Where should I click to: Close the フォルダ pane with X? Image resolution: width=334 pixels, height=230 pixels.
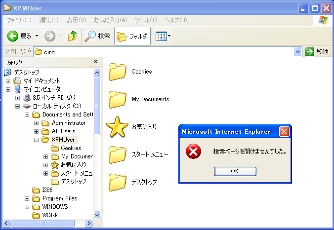[96, 62]
